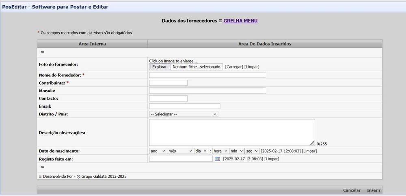Open the mês month dropdown

pyautogui.click(x=180, y=151)
